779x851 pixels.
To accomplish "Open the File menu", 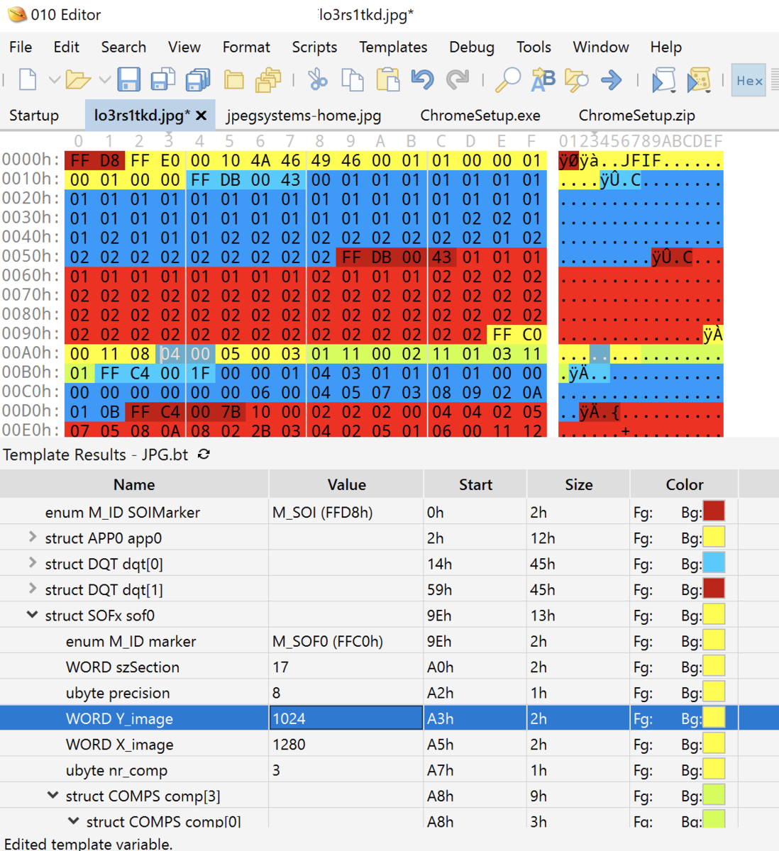I will click(x=21, y=47).
